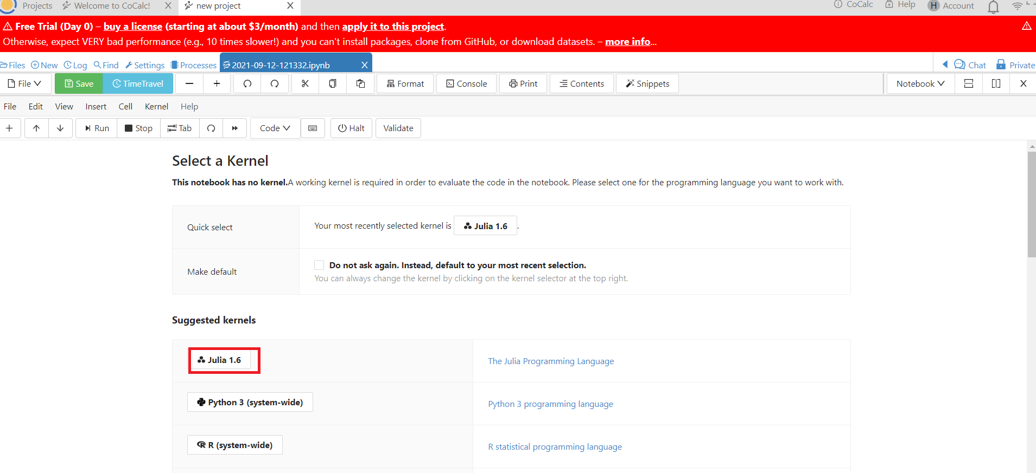
Task: Open the Help menu in notebook menubar
Action: click(189, 106)
